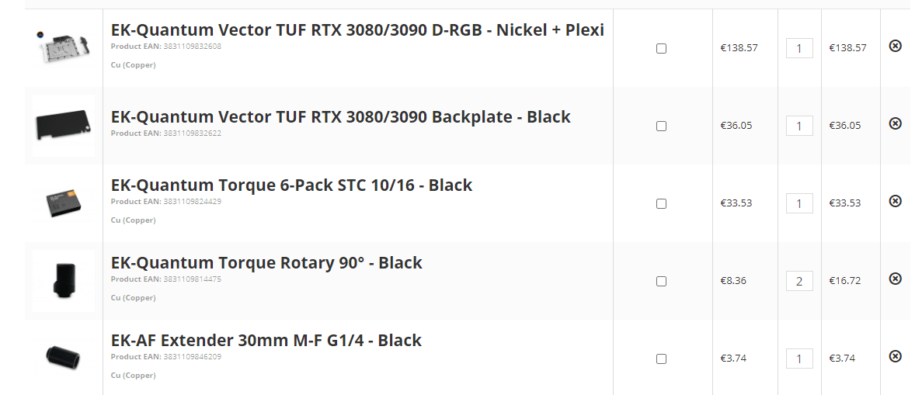922x395 pixels.
Task: Check the EK-AF Extender 30mm checkbox
Action: click(661, 359)
